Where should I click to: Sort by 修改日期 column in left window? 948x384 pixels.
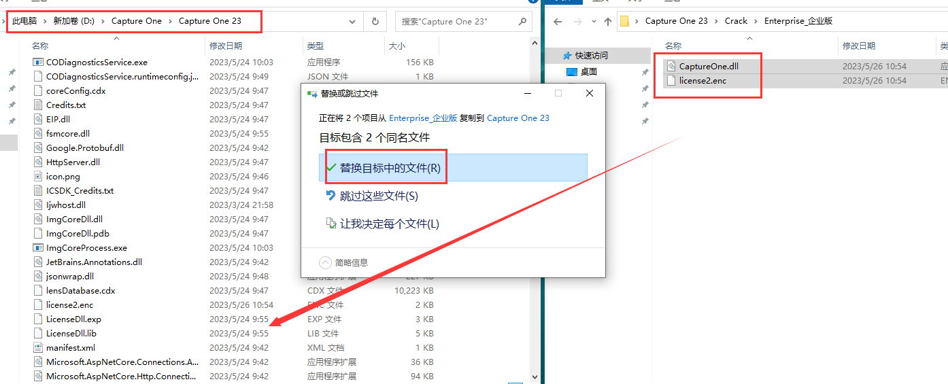pos(226,46)
